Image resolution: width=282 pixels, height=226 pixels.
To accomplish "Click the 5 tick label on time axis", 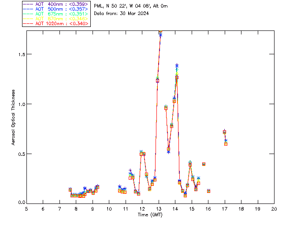I will point(26,208).
